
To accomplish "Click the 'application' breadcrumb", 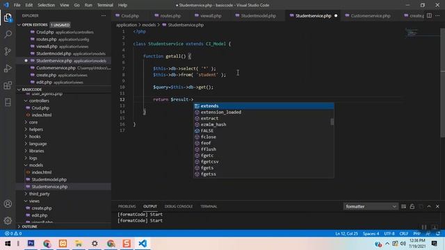I will click(x=127, y=25).
